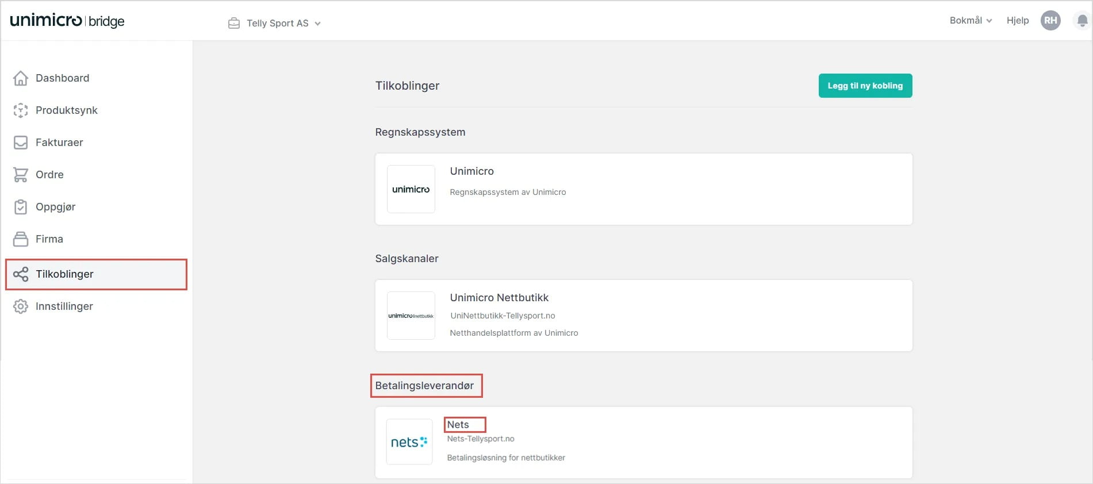Screen dimensions: 1093x484
Task: Click the Firma briefcase icon
Action: pyautogui.click(x=21, y=239)
